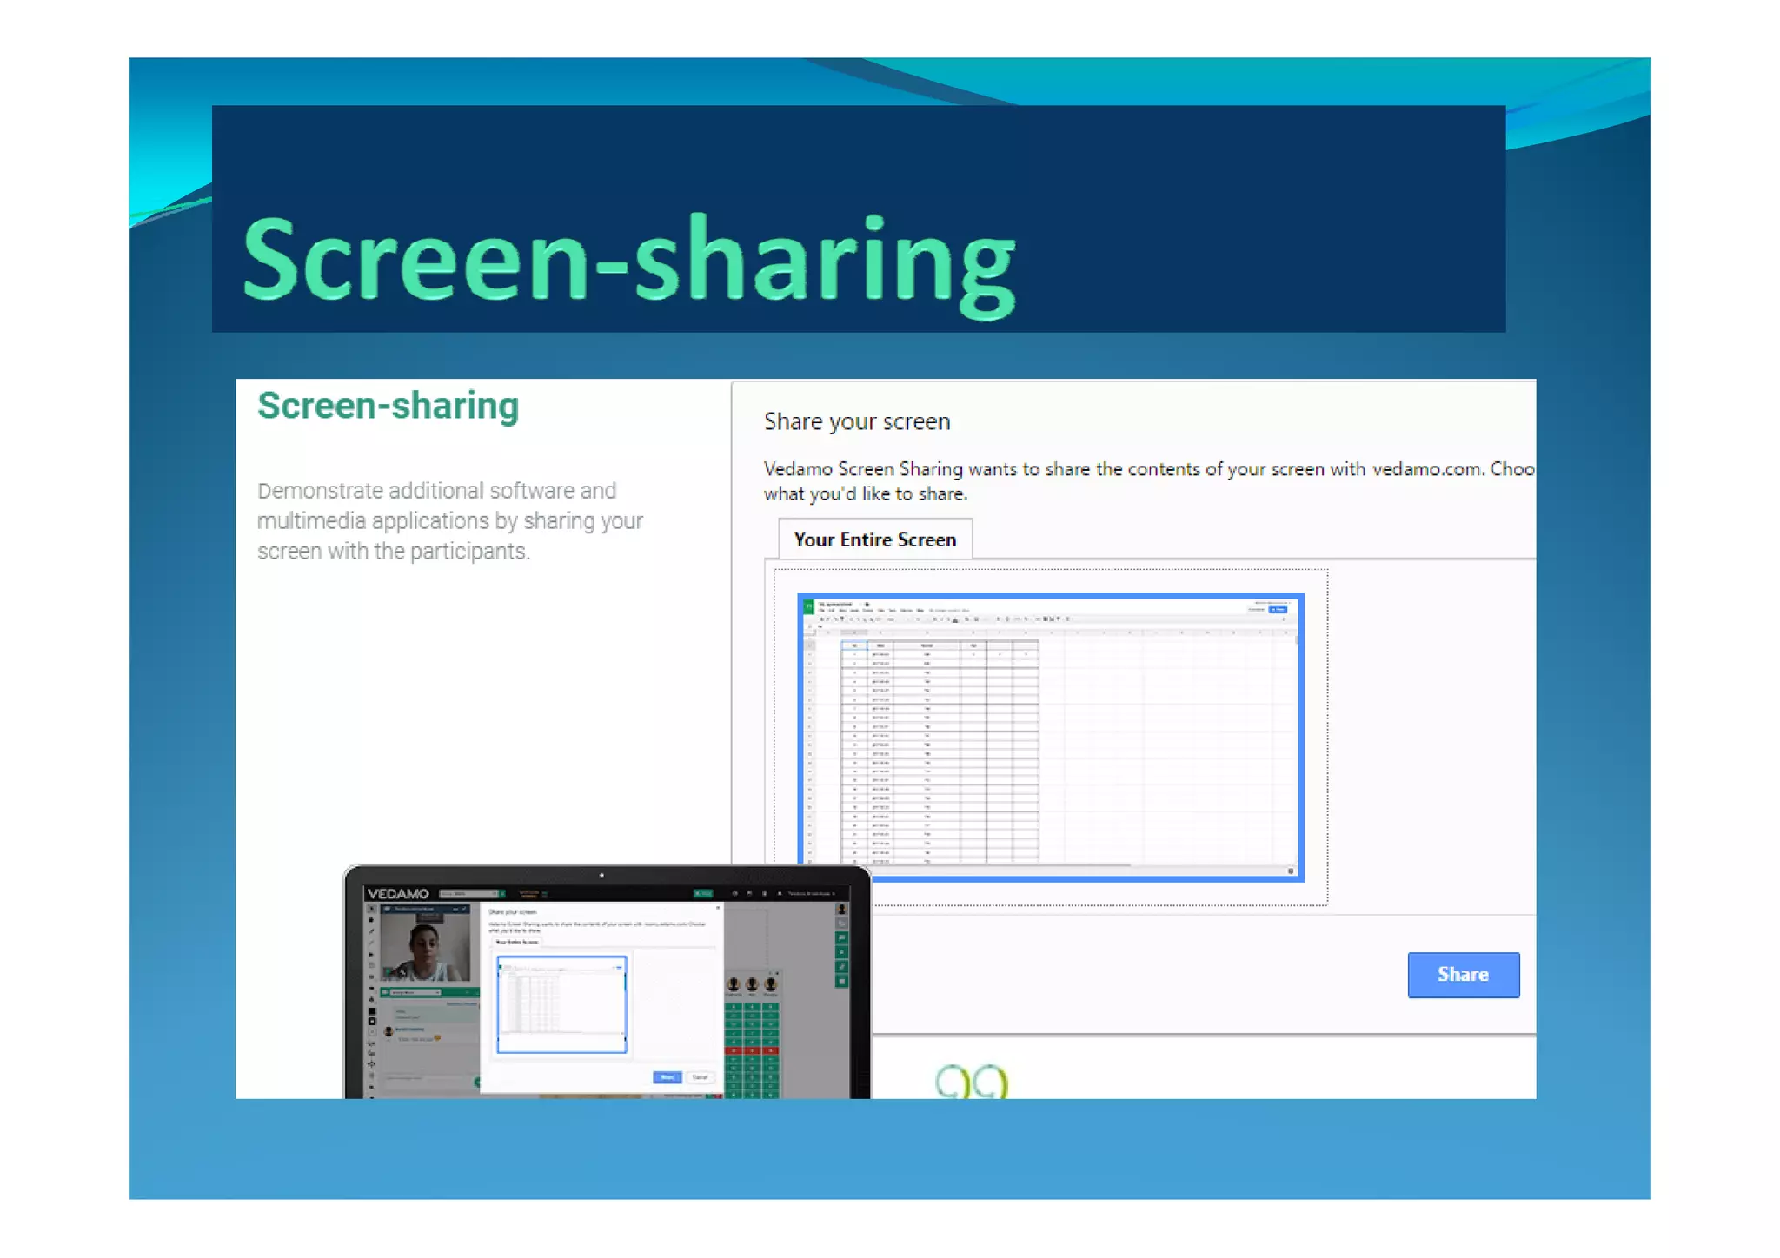Click the green Sheets icon in the preview
The height and width of the screenshot is (1258, 1780).
click(808, 606)
